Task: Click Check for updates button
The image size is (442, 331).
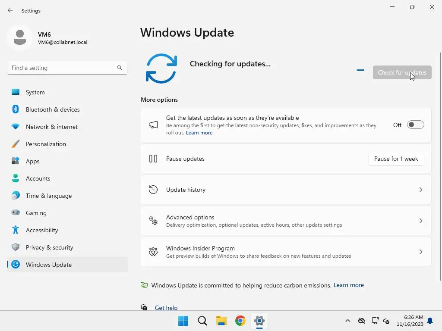Action: [x=402, y=72]
